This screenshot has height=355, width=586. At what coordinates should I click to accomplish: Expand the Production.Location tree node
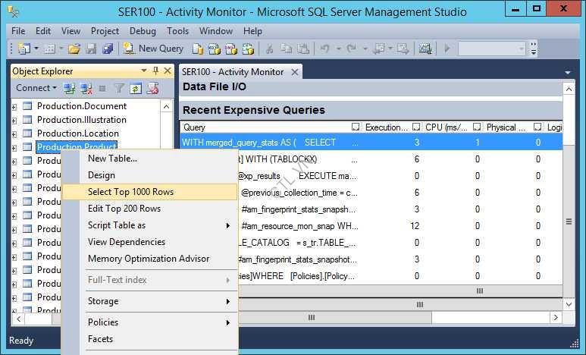point(14,134)
